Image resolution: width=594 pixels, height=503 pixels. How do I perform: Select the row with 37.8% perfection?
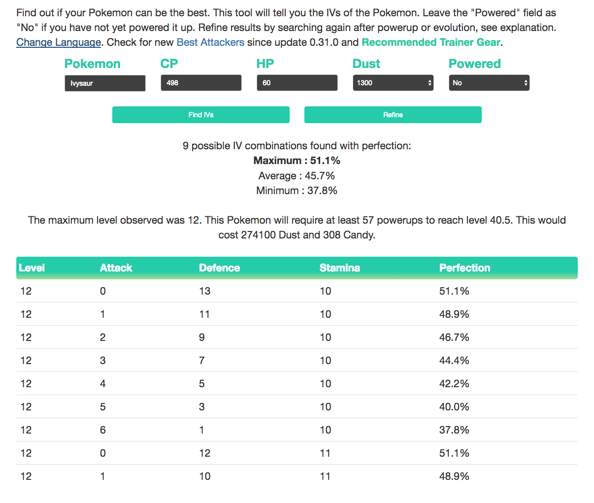click(x=297, y=430)
